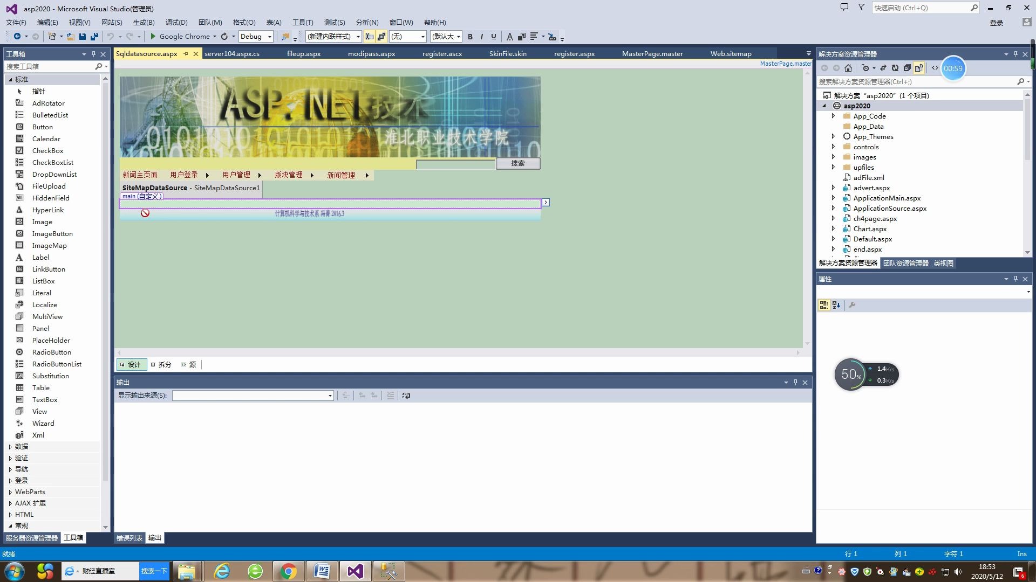Click the Close Output panel icon
This screenshot has height=582, width=1036.
point(805,382)
